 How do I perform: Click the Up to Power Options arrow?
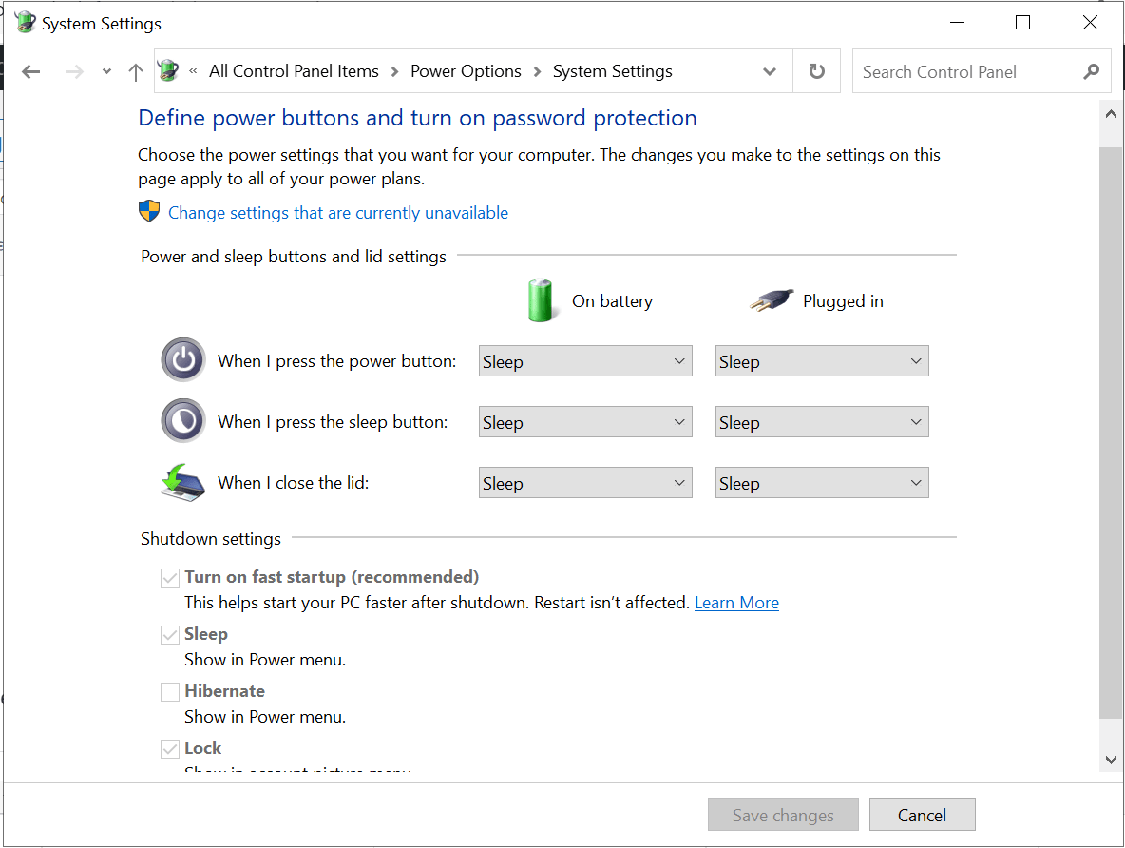pos(136,72)
